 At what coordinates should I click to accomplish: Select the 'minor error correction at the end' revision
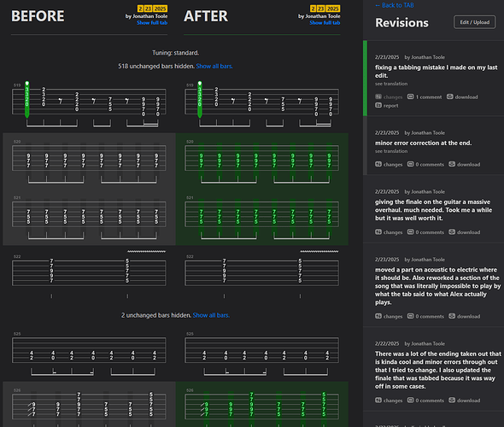(x=423, y=143)
